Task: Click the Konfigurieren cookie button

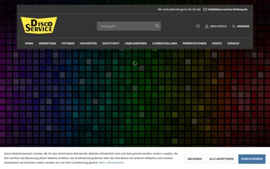Action: (x=252, y=159)
